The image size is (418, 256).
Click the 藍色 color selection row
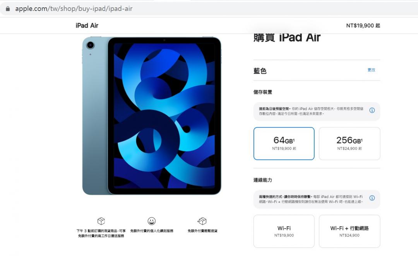click(317, 71)
